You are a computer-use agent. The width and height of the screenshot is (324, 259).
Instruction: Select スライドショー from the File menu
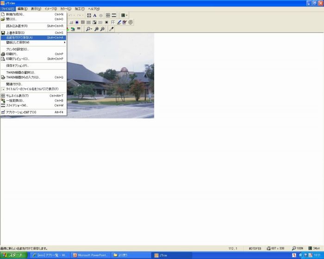point(33,105)
